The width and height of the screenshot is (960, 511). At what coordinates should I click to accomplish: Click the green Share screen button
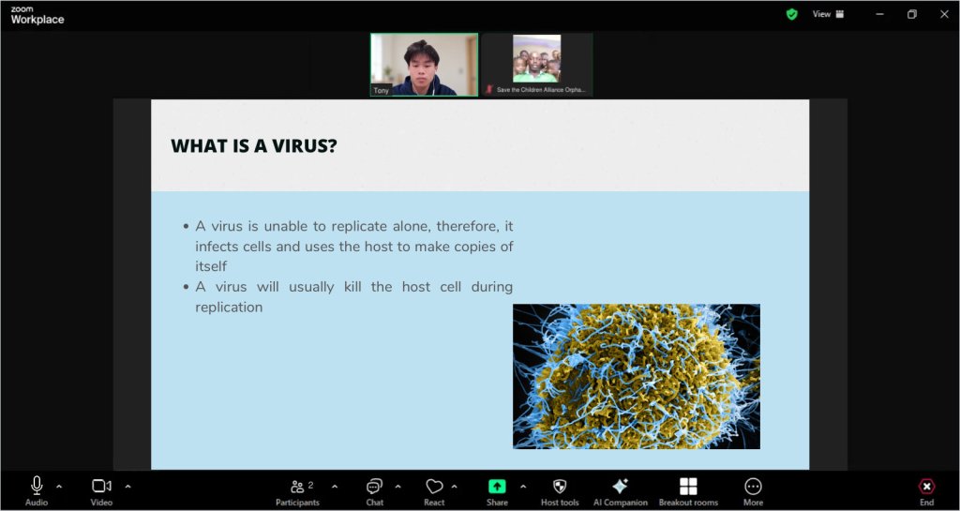pyautogui.click(x=497, y=491)
